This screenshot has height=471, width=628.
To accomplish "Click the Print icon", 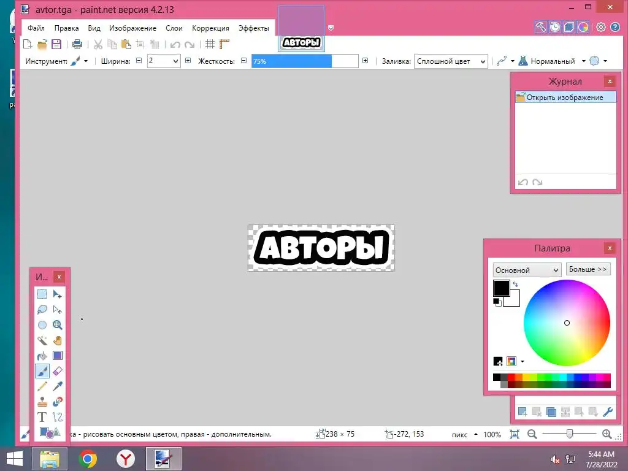I will coord(77,44).
